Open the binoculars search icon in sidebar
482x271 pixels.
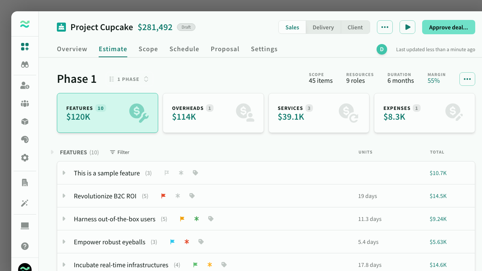click(x=24, y=64)
